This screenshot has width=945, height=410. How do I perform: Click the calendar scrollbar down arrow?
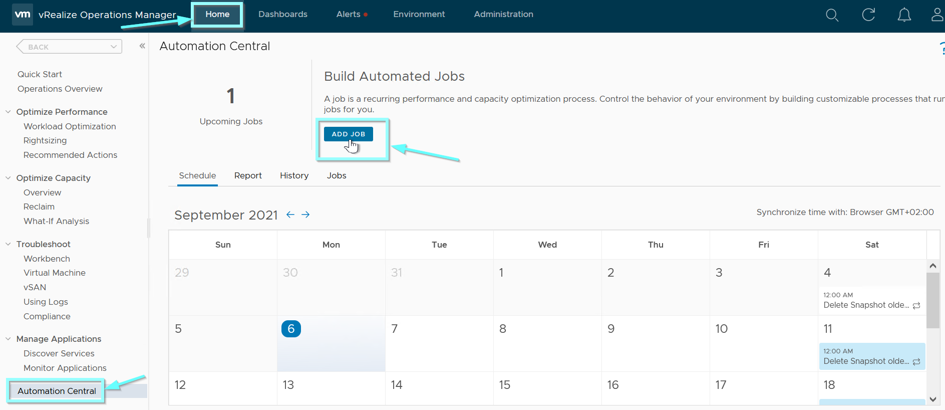coord(932,399)
